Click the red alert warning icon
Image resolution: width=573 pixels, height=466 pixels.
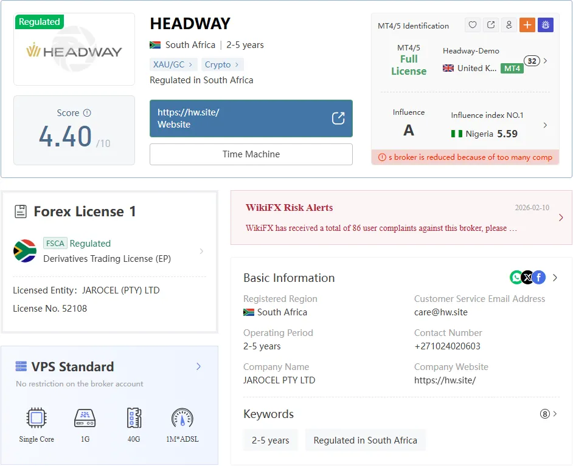pos(382,157)
